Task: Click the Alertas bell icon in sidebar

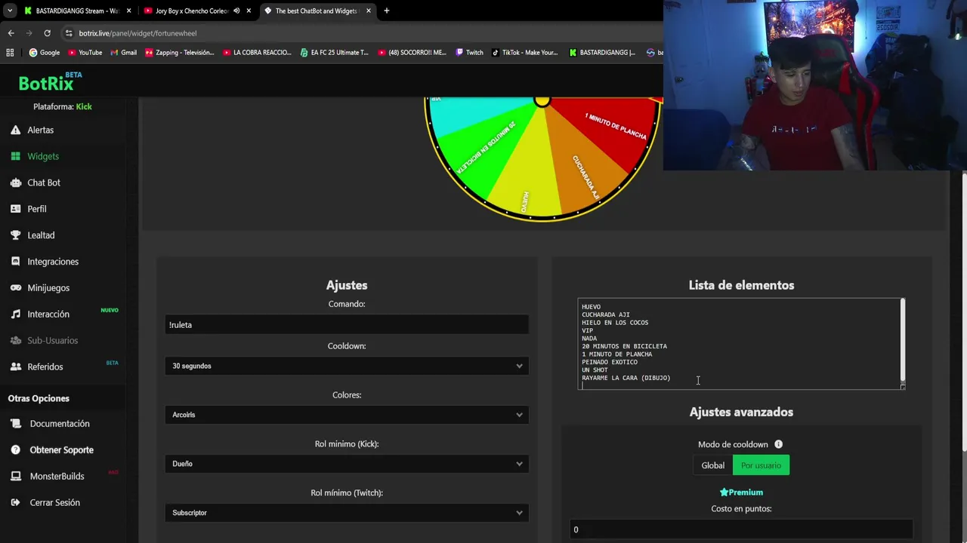Action: click(x=15, y=130)
